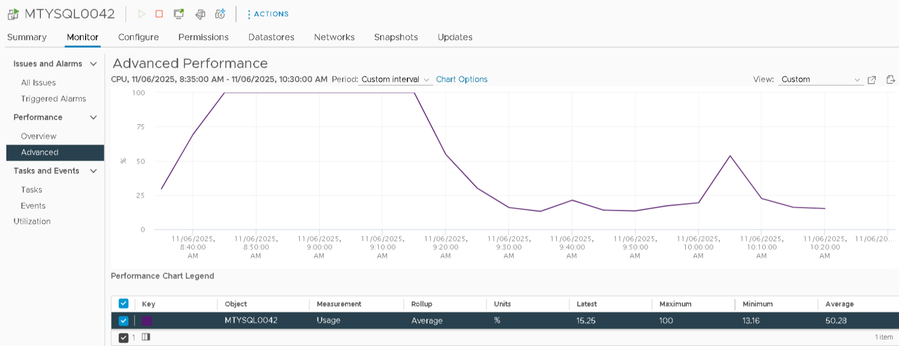The width and height of the screenshot is (899, 346).
Task: Collapse the Issues and Alarms section
Action: click(x=93, y=64)
